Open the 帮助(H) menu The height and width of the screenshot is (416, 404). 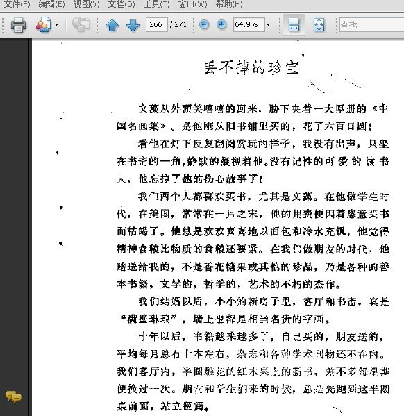(229, 4)
